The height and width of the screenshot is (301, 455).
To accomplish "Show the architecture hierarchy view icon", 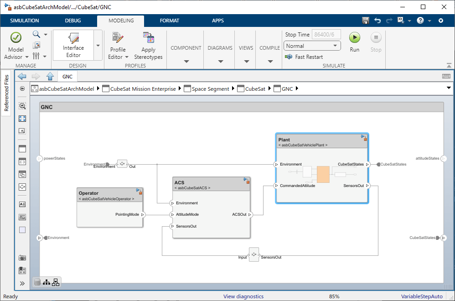I will (x=55, y=281).
